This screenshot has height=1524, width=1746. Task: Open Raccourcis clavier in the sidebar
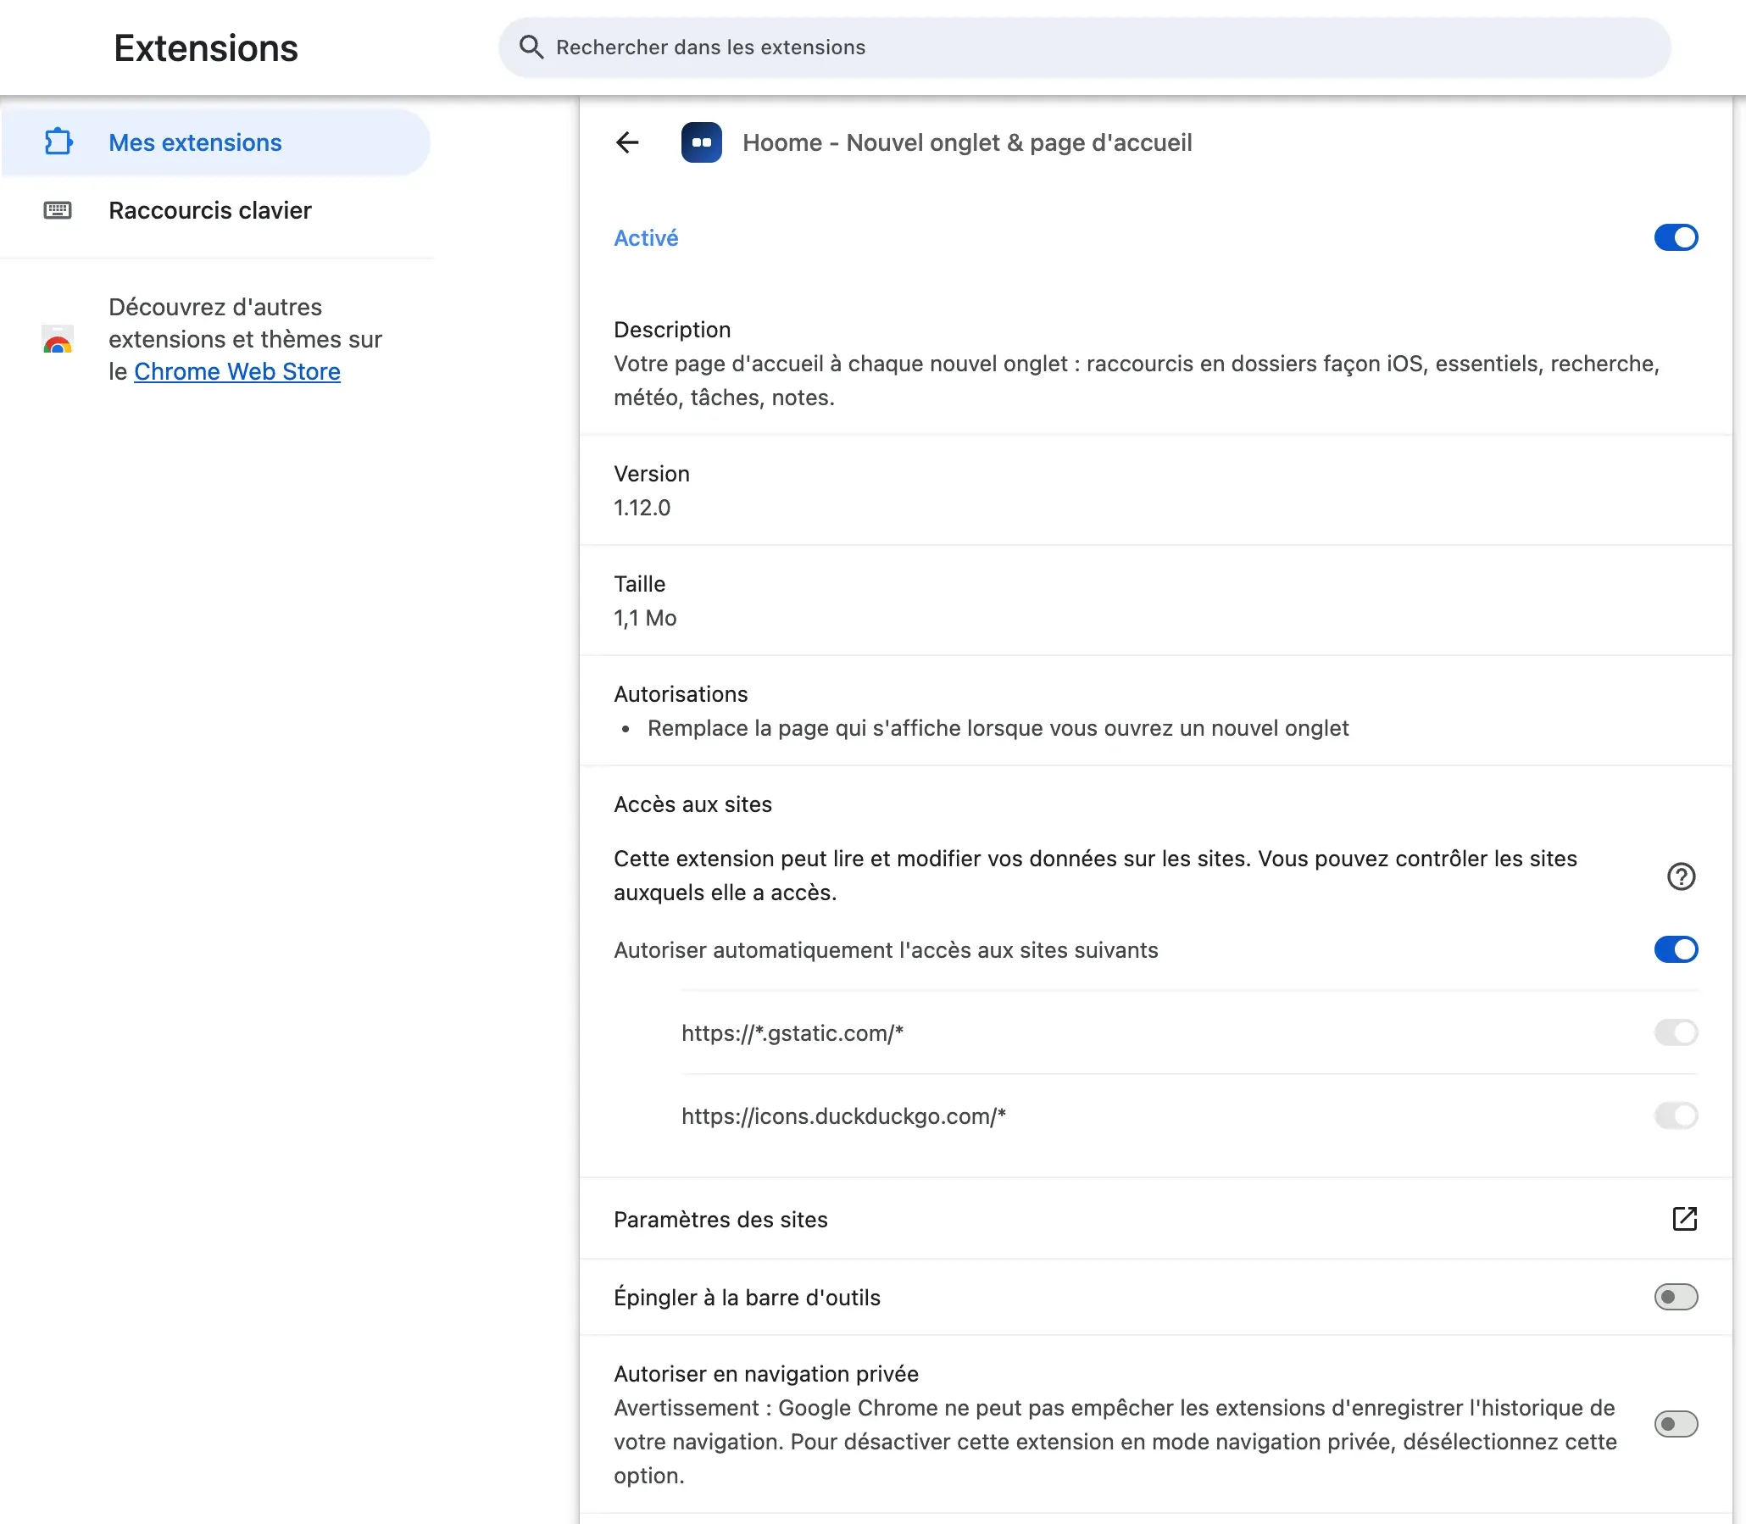coord(216,210)
